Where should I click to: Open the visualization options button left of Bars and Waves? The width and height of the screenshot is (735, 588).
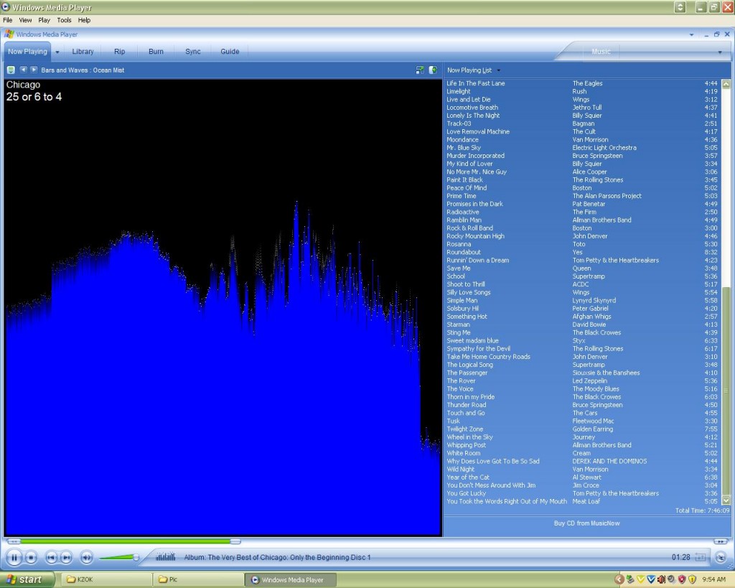pos(11,70)
